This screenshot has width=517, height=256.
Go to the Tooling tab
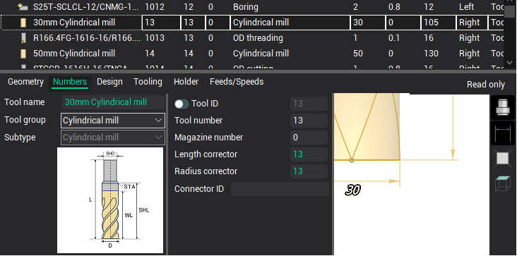148,82
